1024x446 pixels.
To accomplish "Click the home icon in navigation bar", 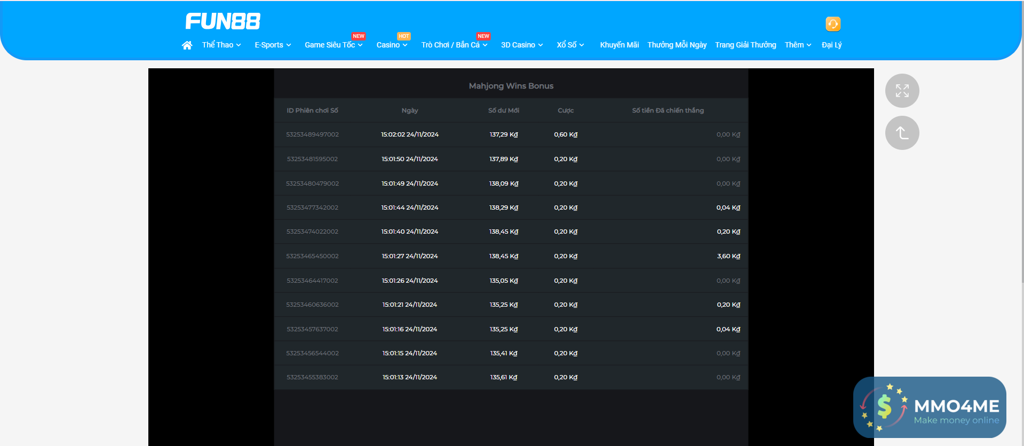I will tap(187, 45).
